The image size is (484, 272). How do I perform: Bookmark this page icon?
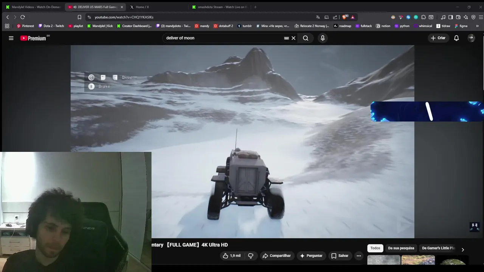pyautogui.click(x=79, y=17)
